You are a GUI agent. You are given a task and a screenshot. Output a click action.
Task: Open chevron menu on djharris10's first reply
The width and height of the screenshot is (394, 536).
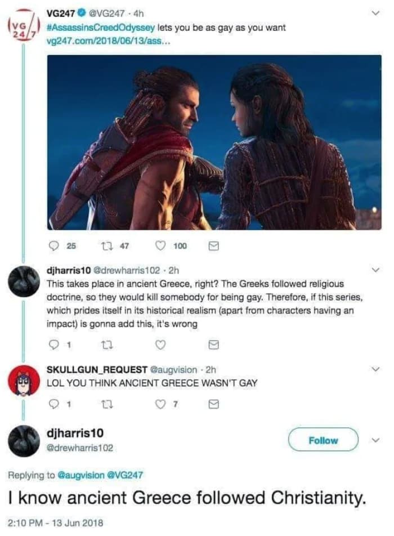376,270
